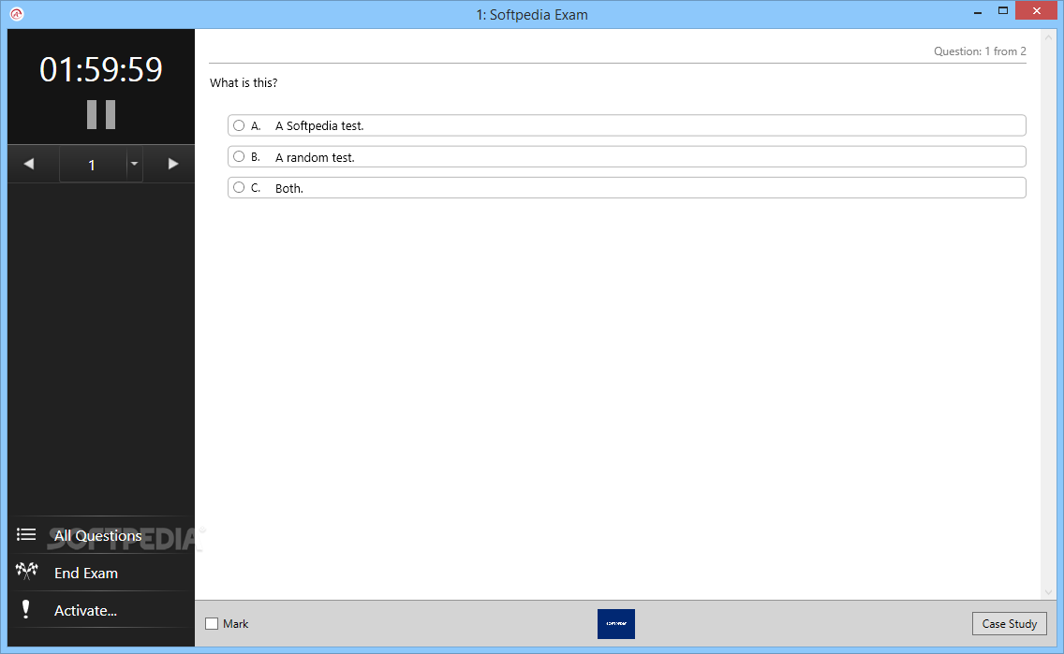Click the scrollbar up arrow
The image size is (1064, 654).
1049,37
